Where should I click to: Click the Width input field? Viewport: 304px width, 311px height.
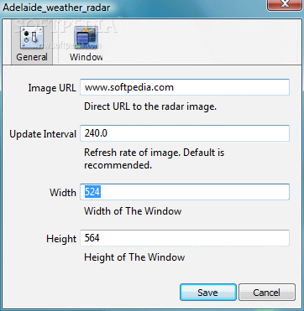(x=185, y=192)
